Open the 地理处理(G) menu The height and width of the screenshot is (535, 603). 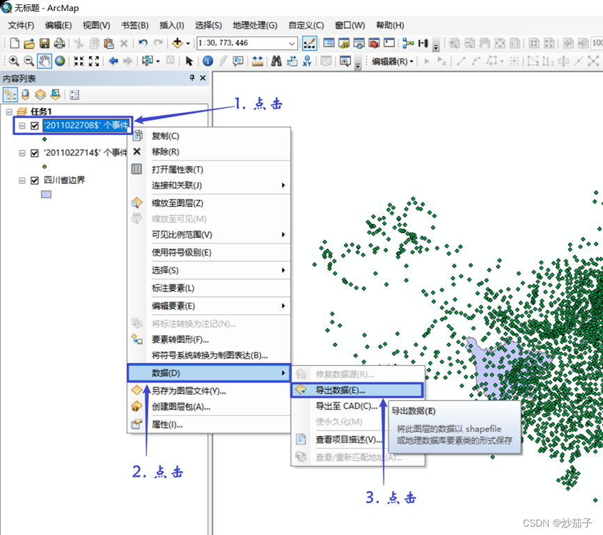tap(254, 25)
